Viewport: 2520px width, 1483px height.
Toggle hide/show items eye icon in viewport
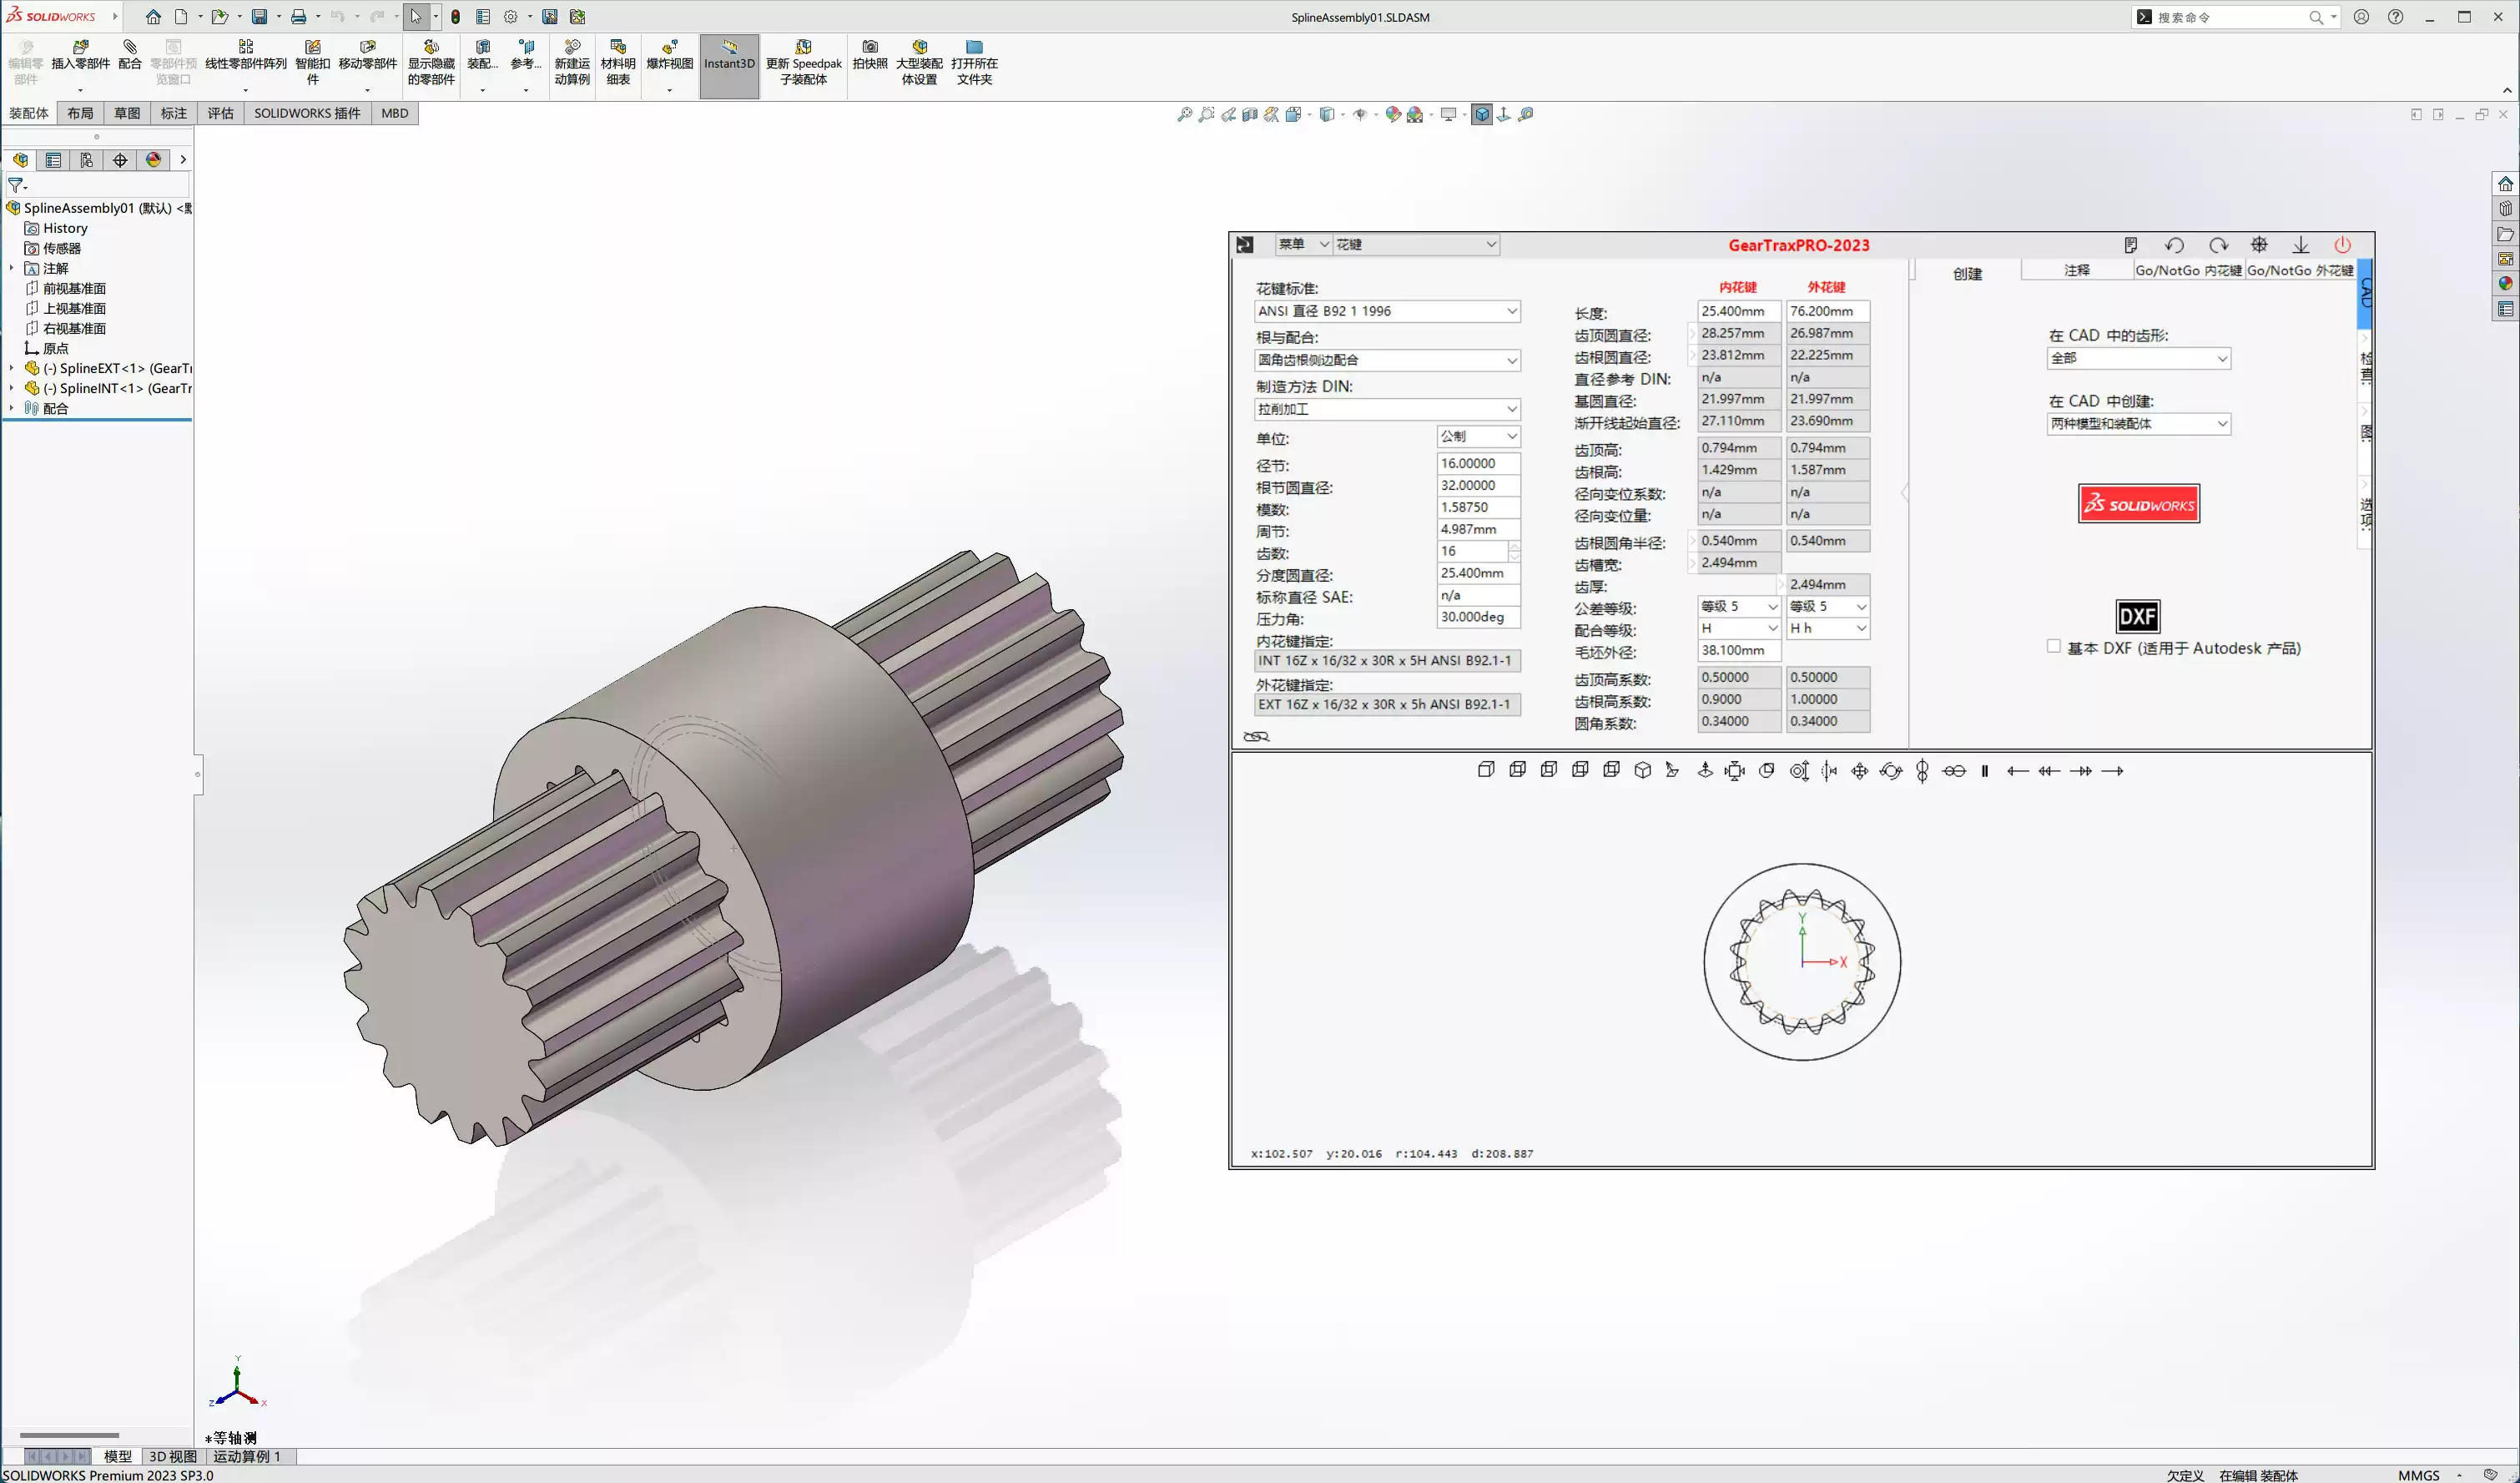tap(1362, 114)
